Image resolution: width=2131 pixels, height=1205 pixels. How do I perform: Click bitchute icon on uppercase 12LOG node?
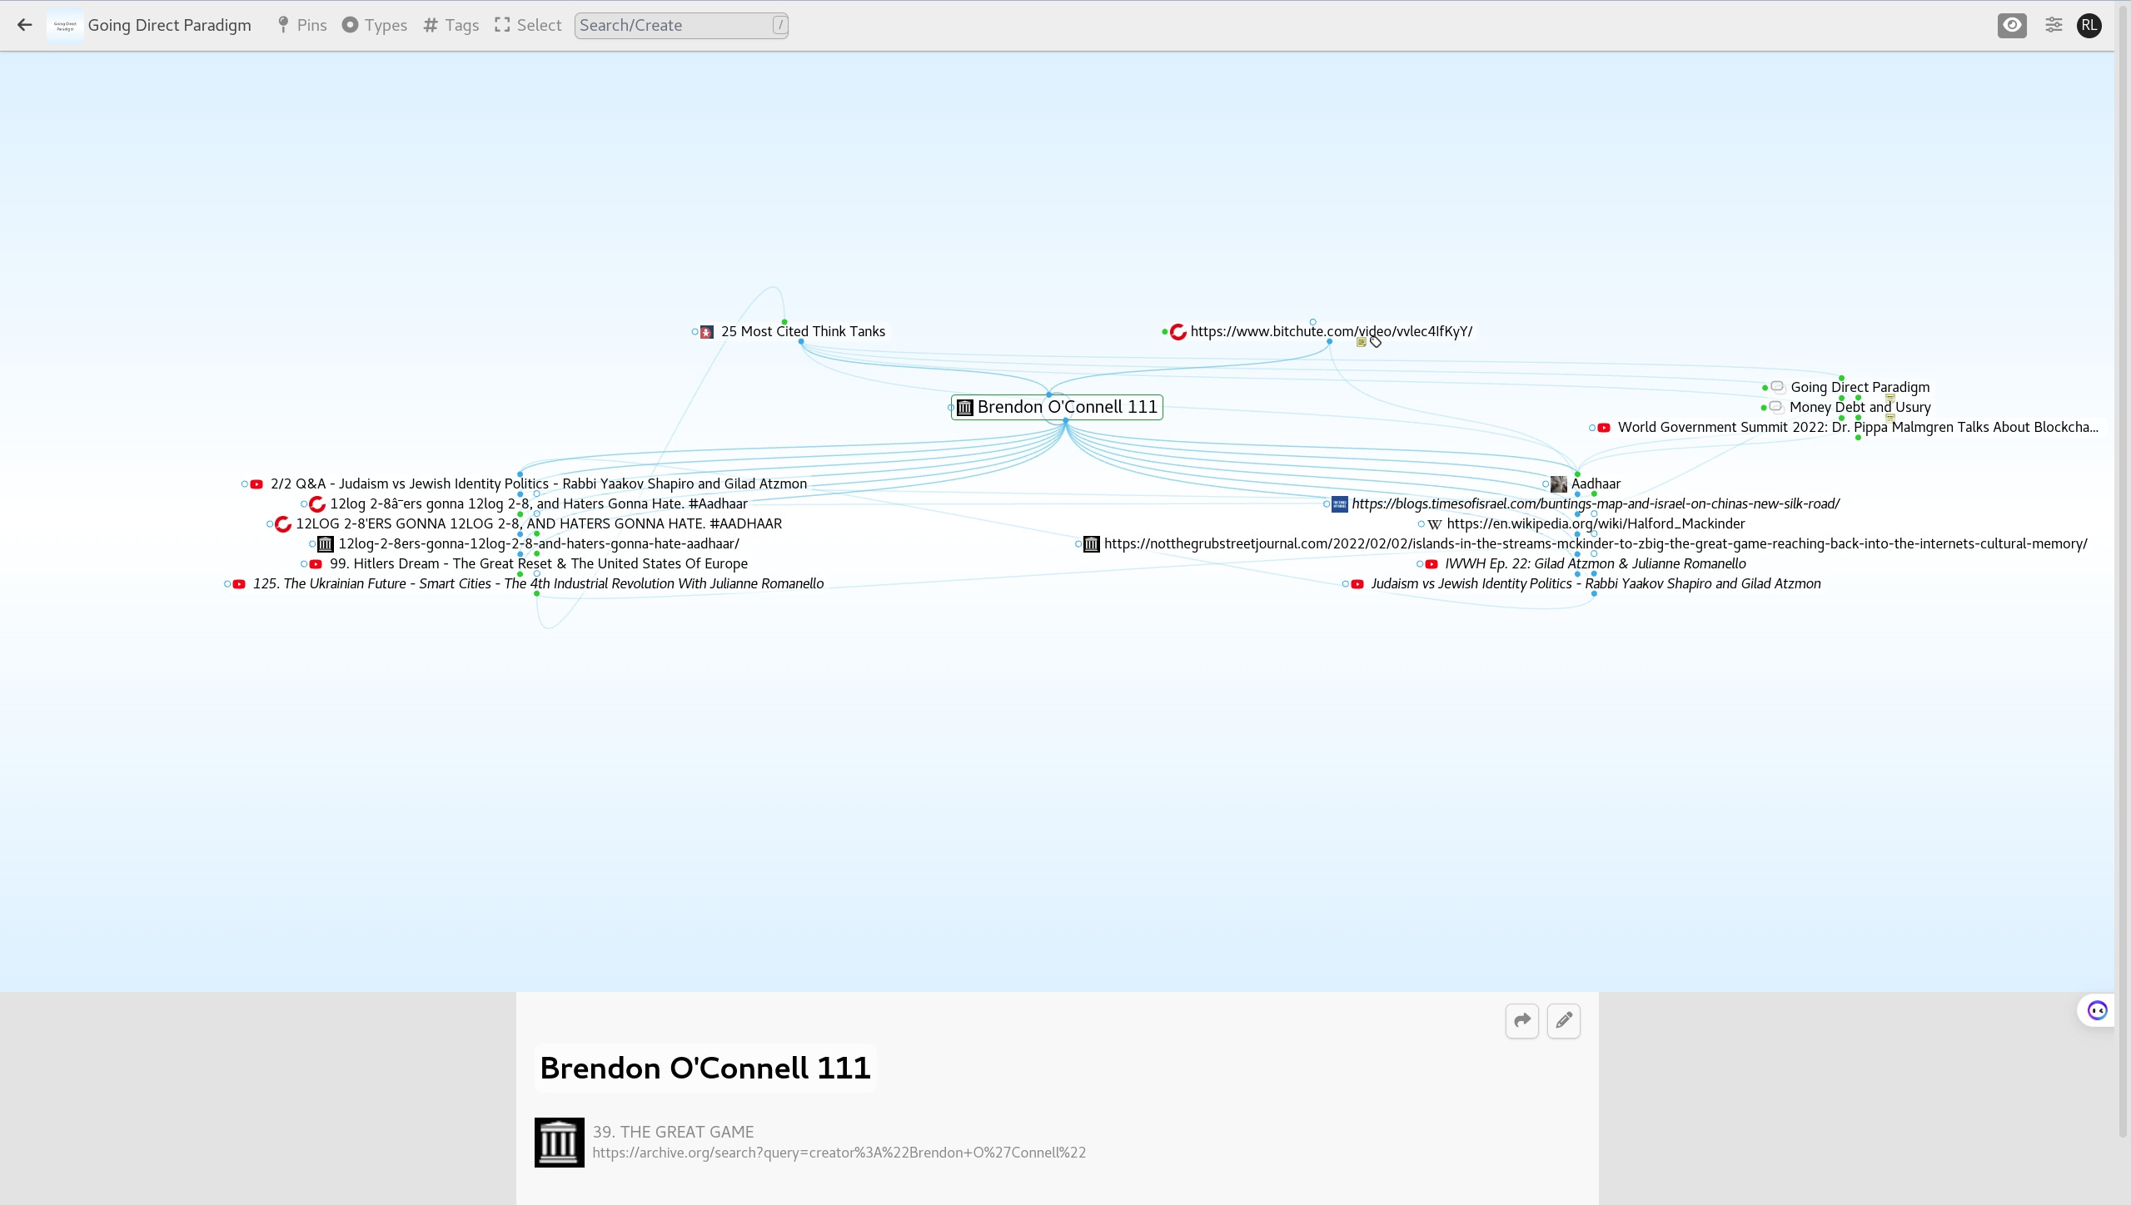click(x=283, y=524)
